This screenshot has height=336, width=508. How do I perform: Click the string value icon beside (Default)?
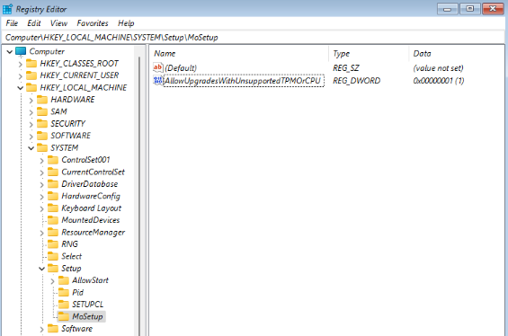pyautogui.click(x=157, y=67)
